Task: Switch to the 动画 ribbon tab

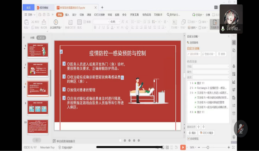Action: 89,15
